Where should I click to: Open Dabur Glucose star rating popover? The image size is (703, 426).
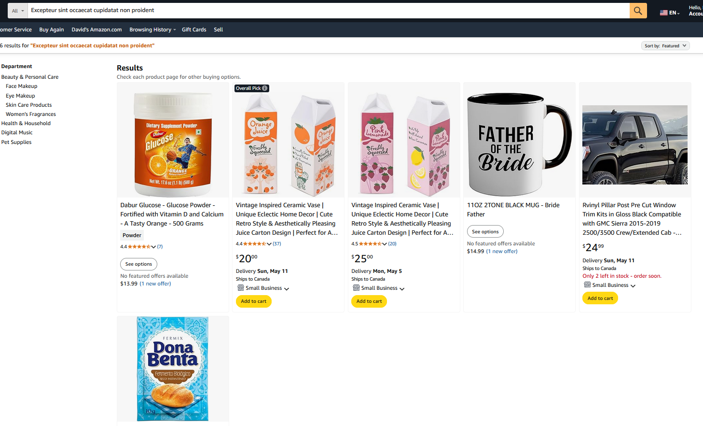(153, 247)
